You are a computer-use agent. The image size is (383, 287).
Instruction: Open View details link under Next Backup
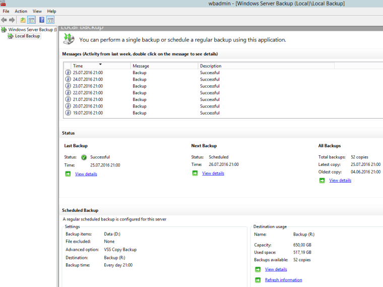point(213,173)
